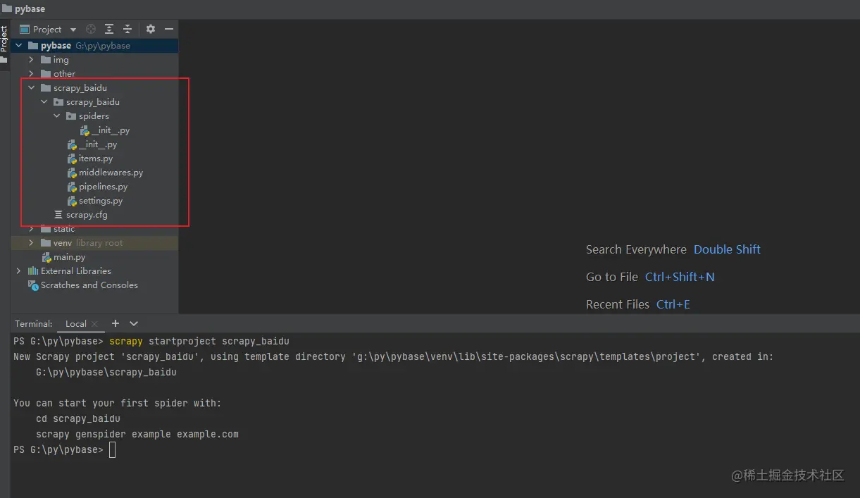
Task: Click Python file icon beside settings.py
Action: tap(72, 201)
